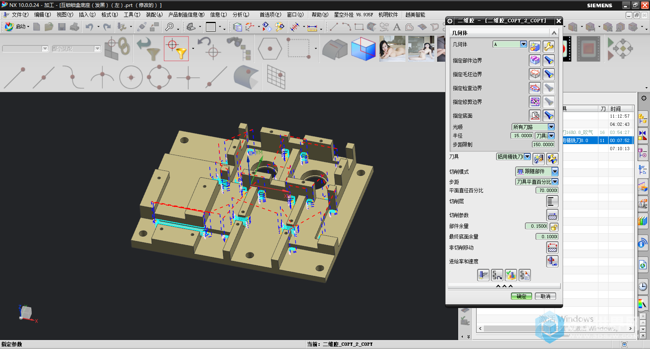Select the row with time 03:54:27

tap(597, 132)
